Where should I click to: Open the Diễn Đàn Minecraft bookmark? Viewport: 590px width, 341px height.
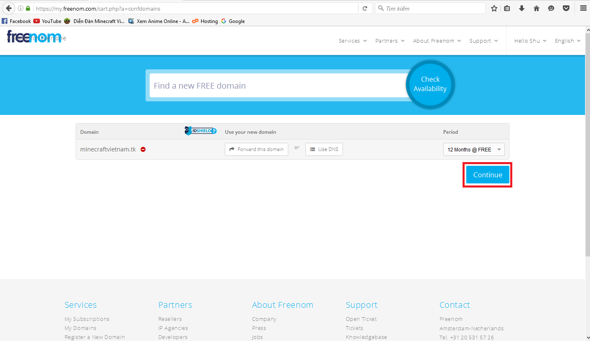click(94, 21)
